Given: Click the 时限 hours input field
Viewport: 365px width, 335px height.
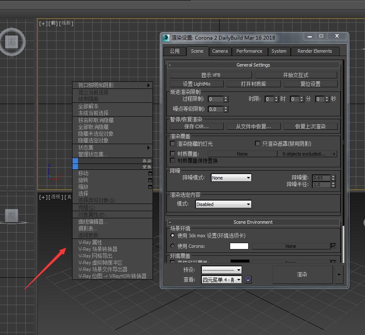Looking at the screenshot, I should pos(269,99).
